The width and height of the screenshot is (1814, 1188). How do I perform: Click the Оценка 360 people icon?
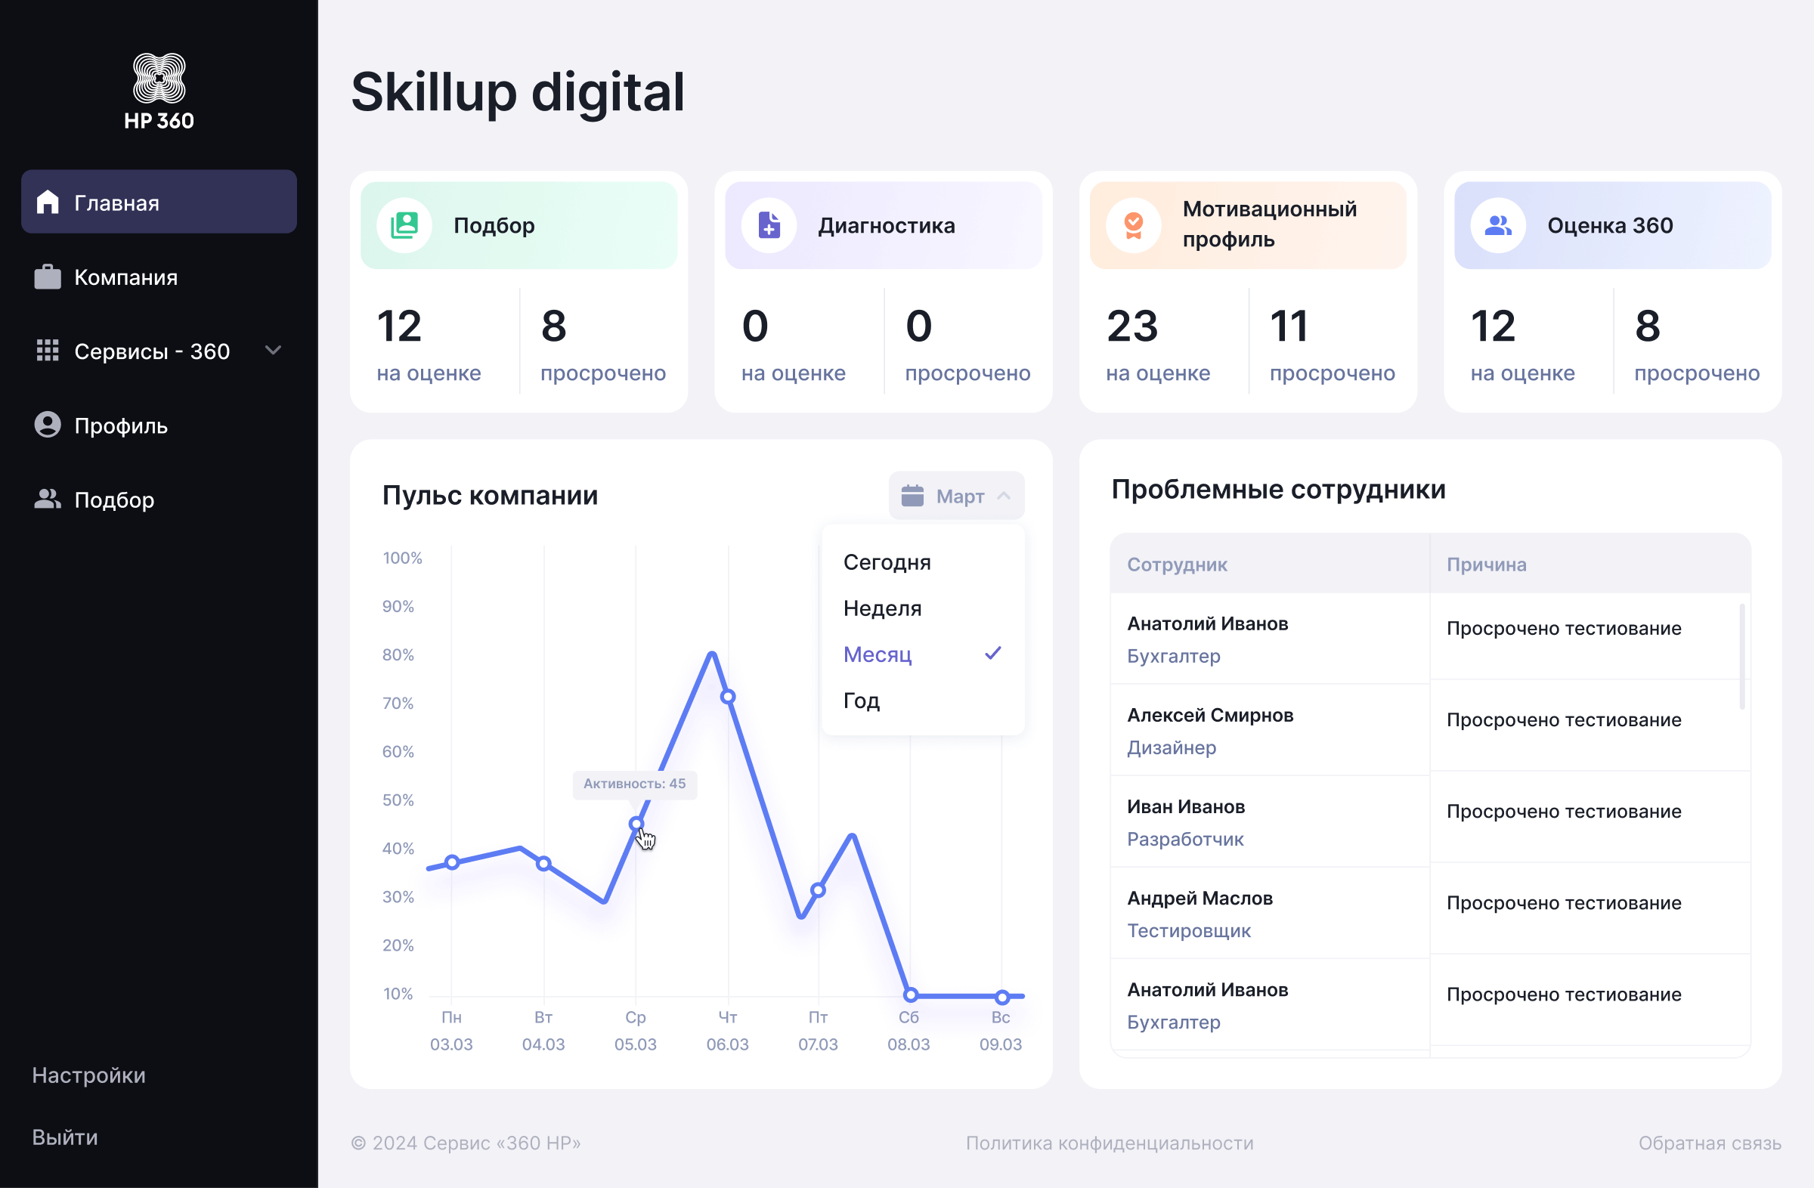click(1498, 224)
